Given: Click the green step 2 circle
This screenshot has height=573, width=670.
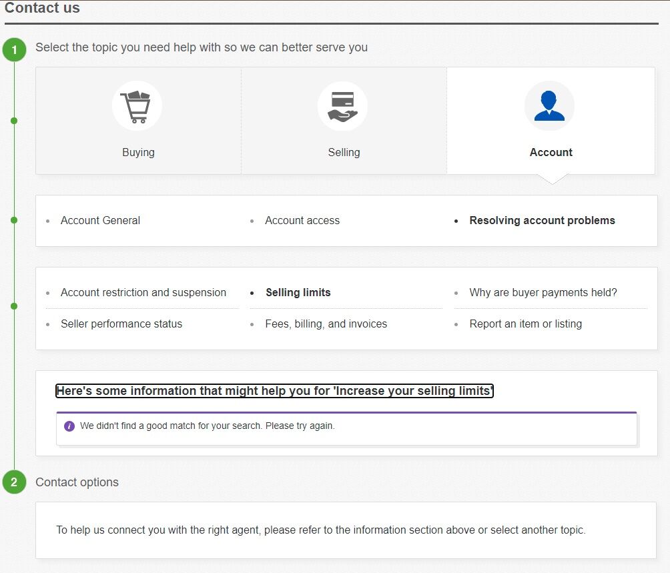Looking at the screenshot, I should [x=14, y=482].
